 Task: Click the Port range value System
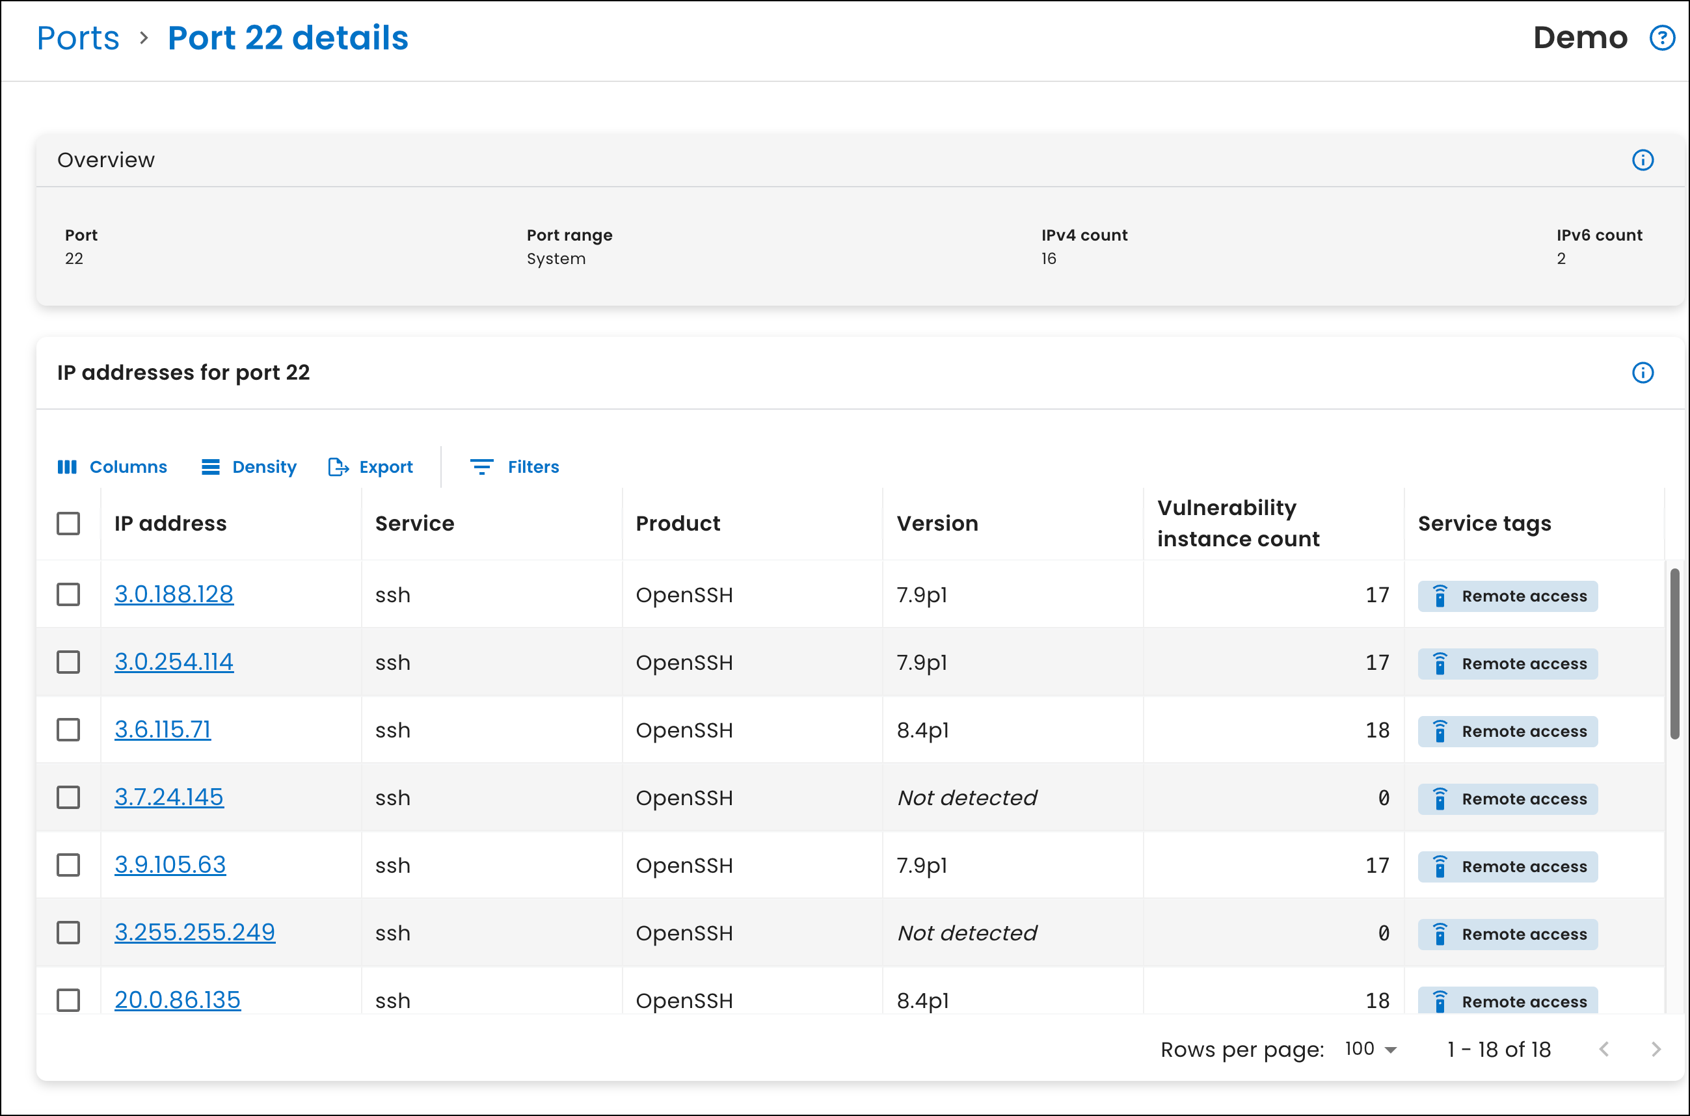[x=556, y=258]
